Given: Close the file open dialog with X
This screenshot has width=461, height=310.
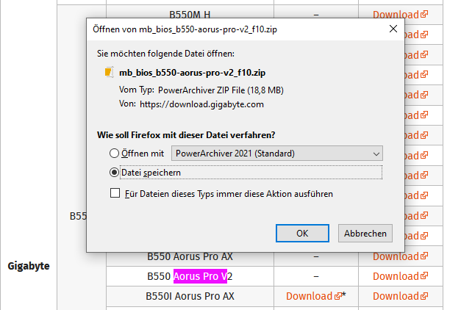Looking at the screenshot, I should pyautogui.click(x=393, y=29).
